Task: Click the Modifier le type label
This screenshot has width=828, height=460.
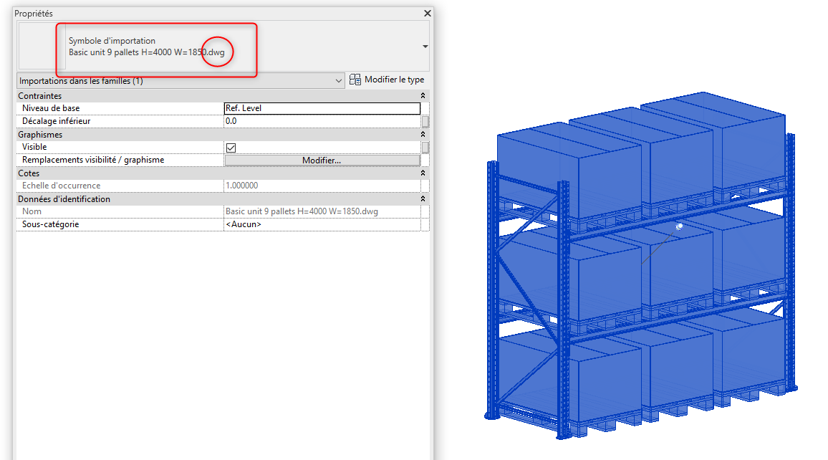Action: coord(394,80)
